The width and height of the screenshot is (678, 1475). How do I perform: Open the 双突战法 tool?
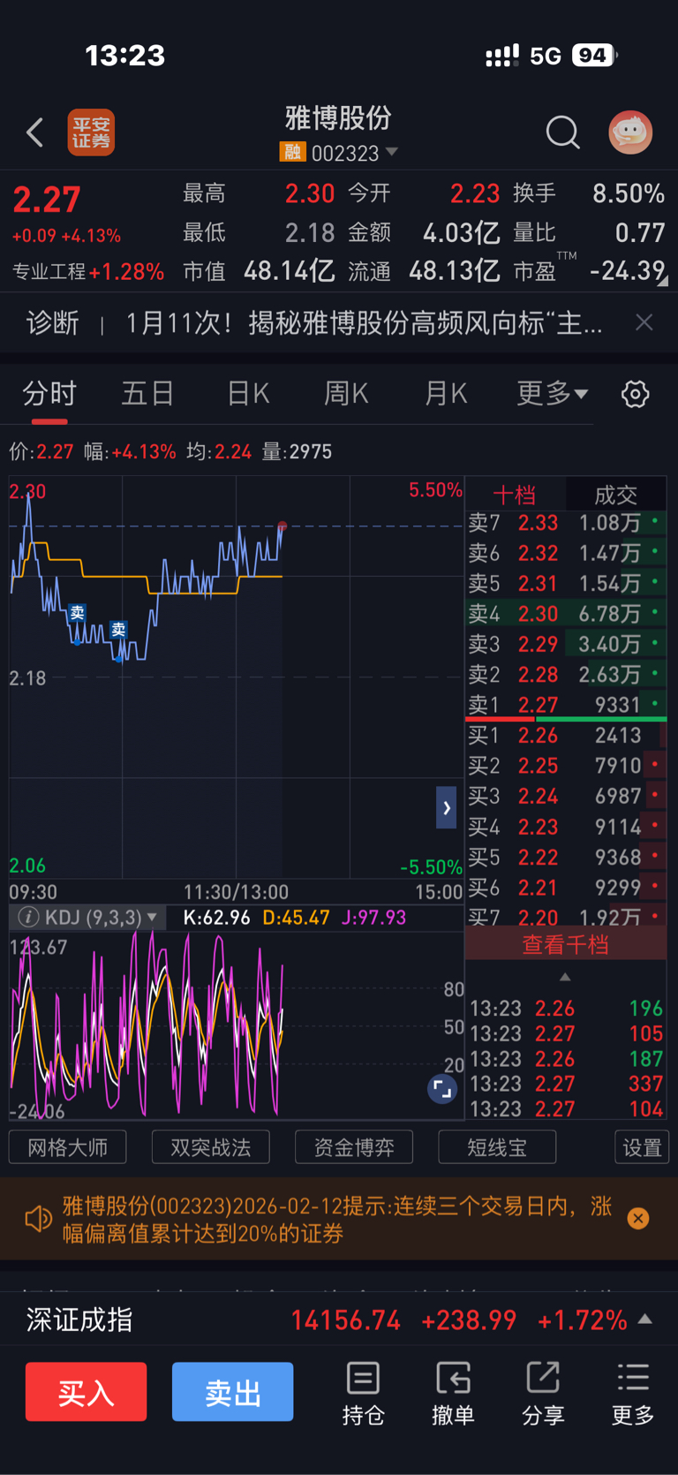pyautogui.click(x=211, y=1147)
